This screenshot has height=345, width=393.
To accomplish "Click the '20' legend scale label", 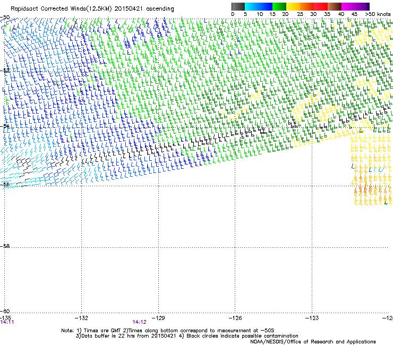I will click(x=285, y=14).
